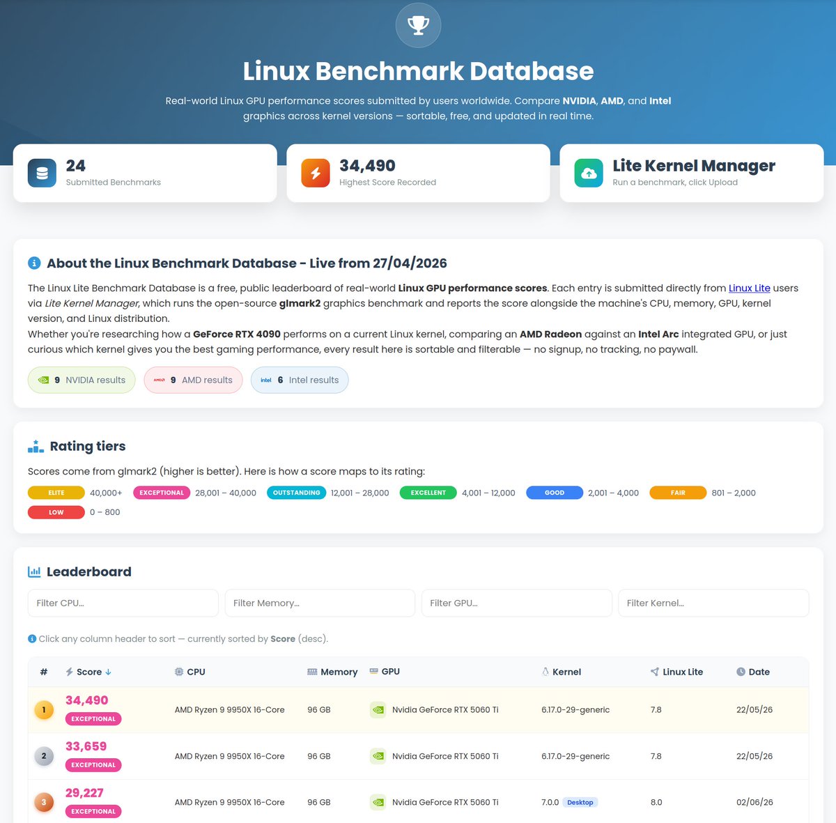Click the GPU card icon in GPU header
Viewport: 836px width, 823px height.
374,671
